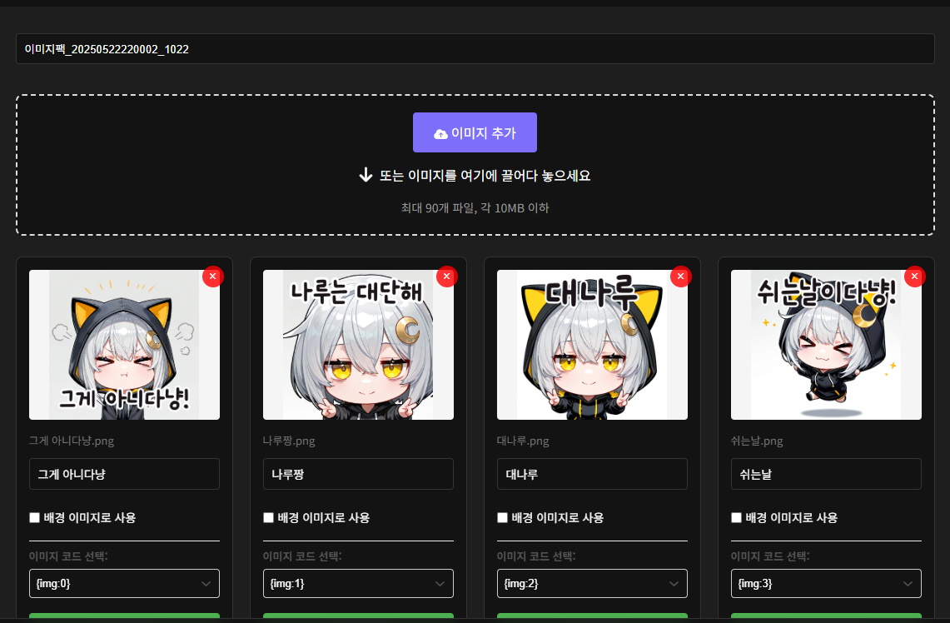Click the 이미지 추가 button
Viewport: 950px width, 623px height.
[475, 132]
